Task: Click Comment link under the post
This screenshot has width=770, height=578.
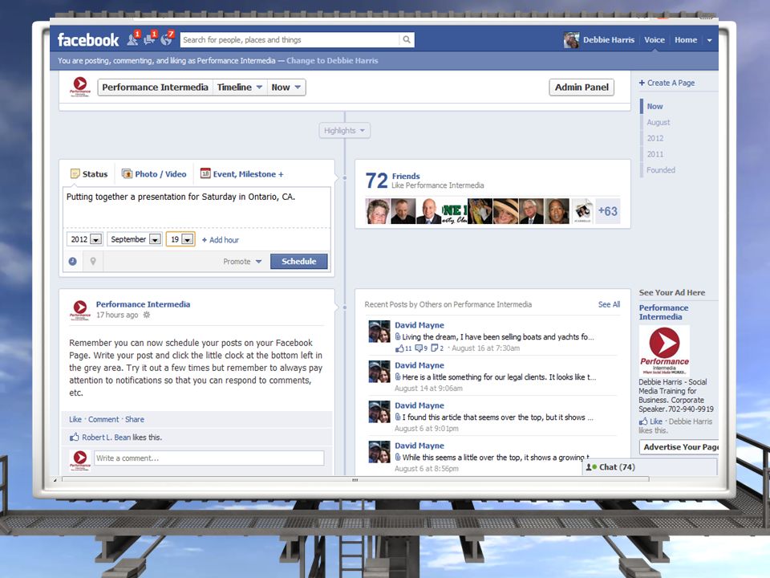Action: click(x=103, y=419)
